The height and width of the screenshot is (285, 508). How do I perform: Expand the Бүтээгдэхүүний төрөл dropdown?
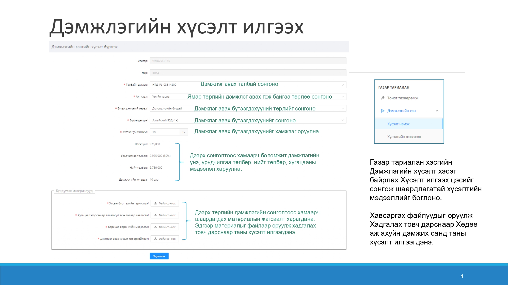click(x=342, y=108)
